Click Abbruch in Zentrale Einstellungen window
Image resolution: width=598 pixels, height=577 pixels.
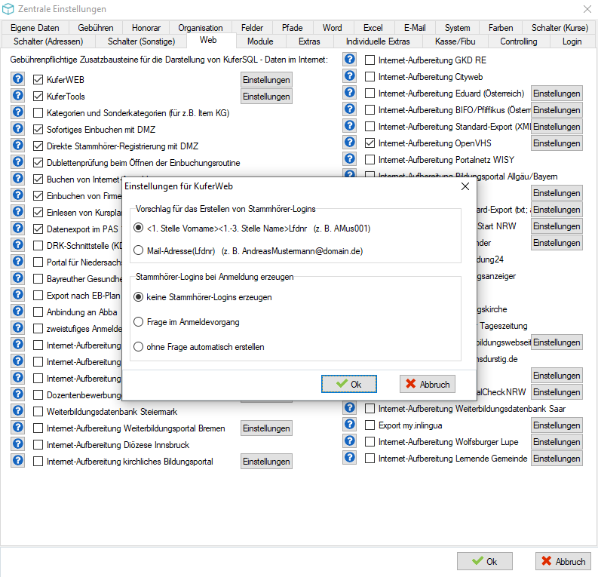[x=563, y=561]
